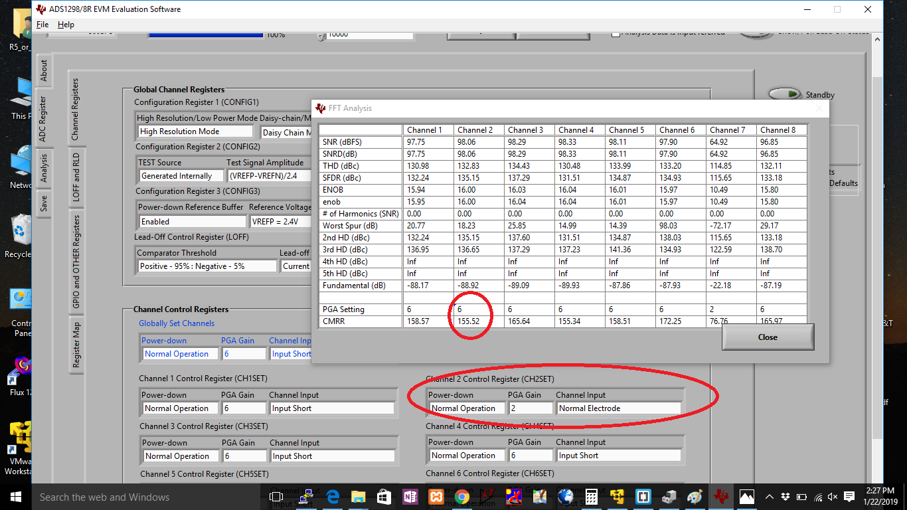Switch to the LOFF and RLD tab
The width and height of the screenshot is (907, 510).
point(76,177)
